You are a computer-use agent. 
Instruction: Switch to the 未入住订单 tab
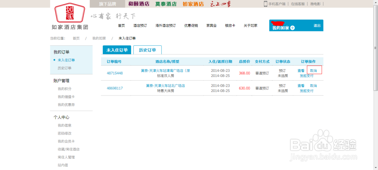point(117,50)
